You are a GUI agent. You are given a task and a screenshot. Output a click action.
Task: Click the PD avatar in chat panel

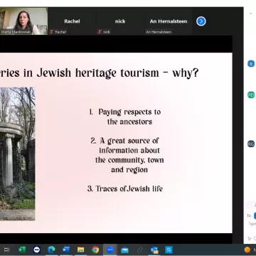coord(251,95)
